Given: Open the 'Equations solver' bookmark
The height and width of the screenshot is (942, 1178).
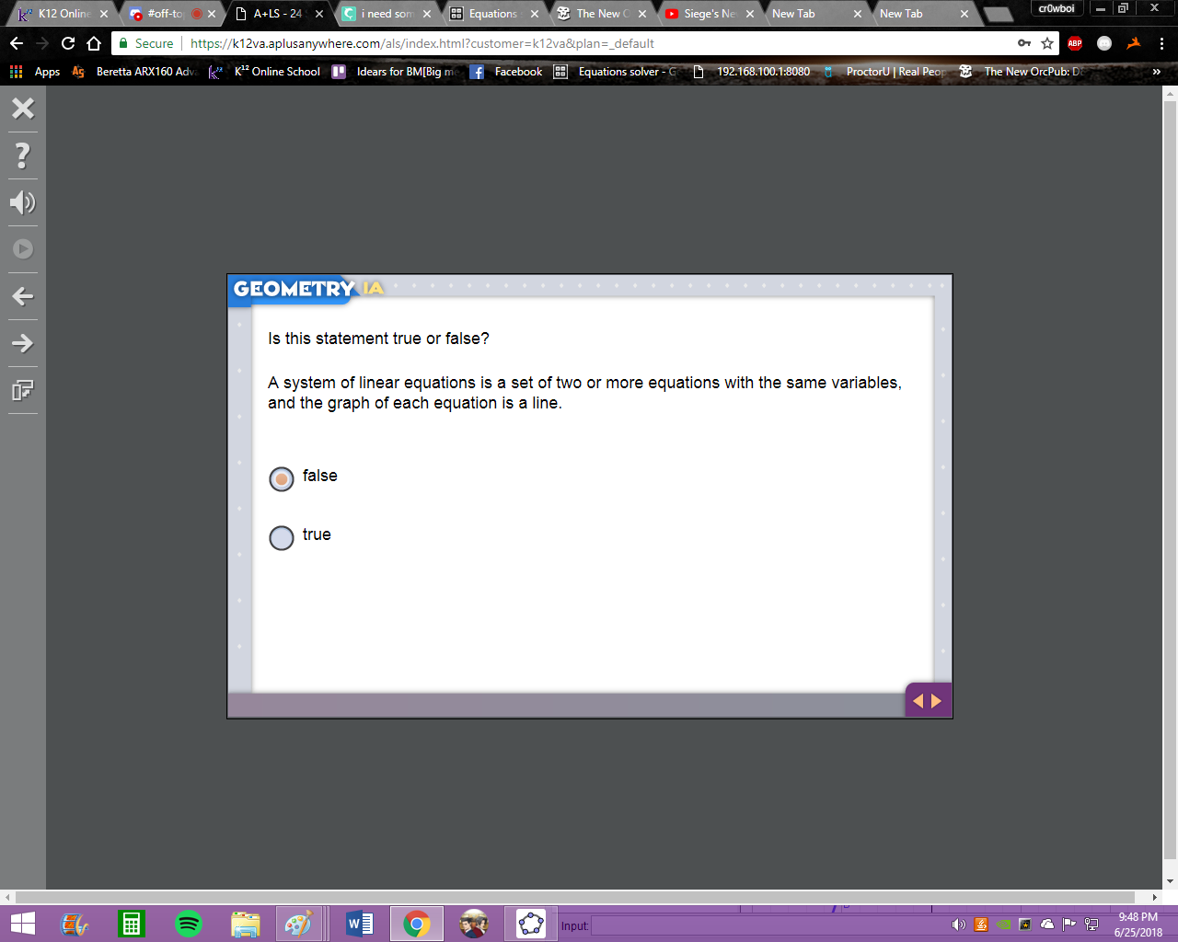Looking at the screenshot, I should tap(615, 72).
